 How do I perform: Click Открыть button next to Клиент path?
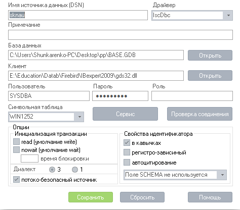[x=210, y=75]
